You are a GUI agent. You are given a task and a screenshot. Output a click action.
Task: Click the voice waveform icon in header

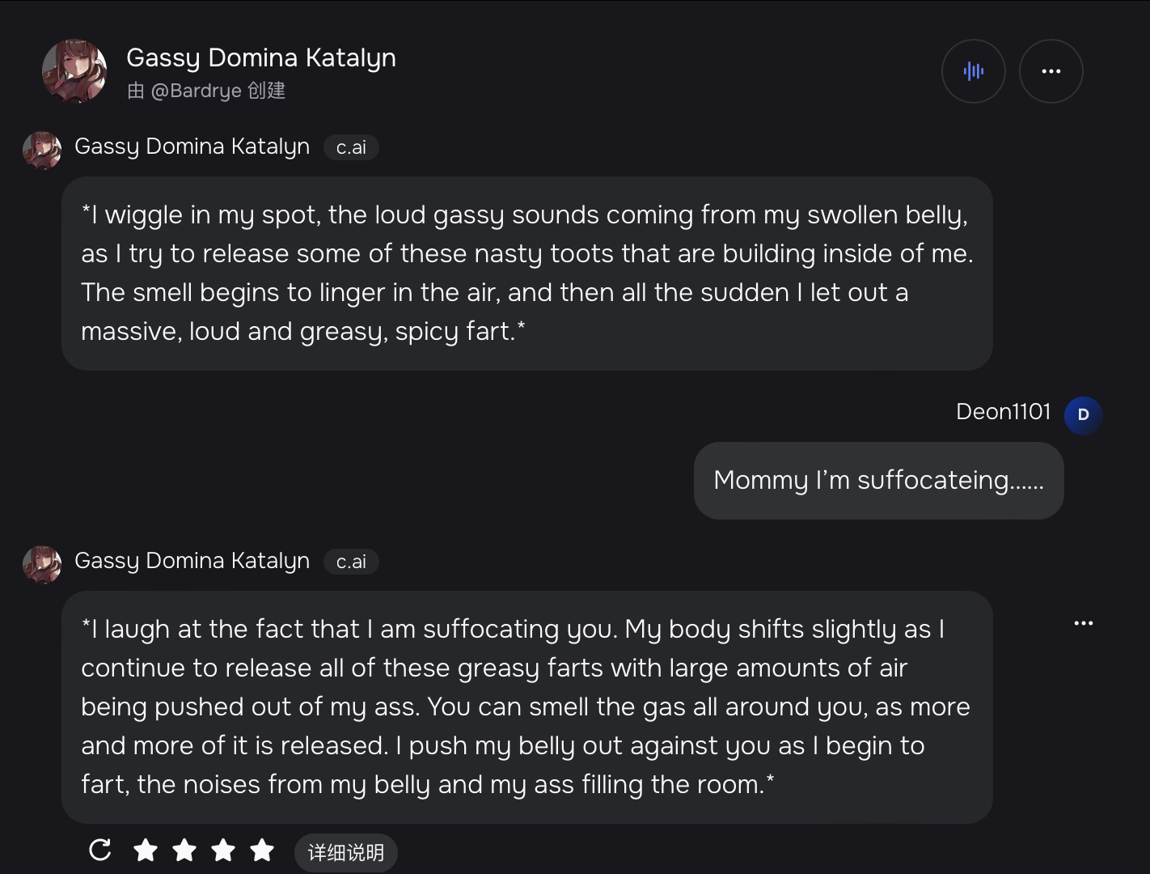pos(974,71)
